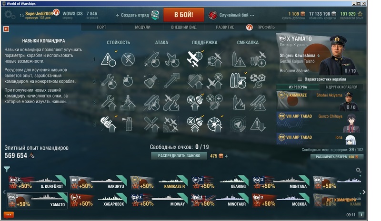Screen dimensions: 381x221
Task: Open the С других кораблей tab
Action: (341, 87)
